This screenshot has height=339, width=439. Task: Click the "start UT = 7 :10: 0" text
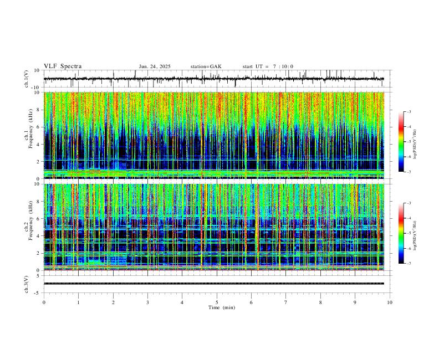point(268,66)
